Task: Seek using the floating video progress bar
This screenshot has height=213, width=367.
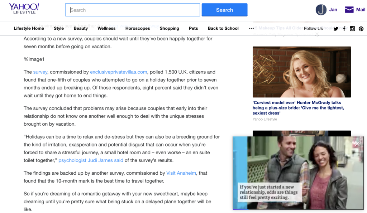Action: (298, 209)
